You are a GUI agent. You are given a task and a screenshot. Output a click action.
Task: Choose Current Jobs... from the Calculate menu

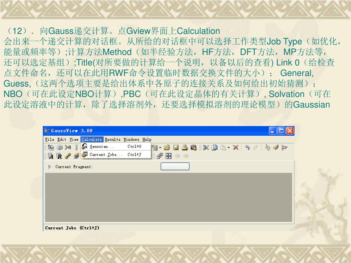click(116, 154)
